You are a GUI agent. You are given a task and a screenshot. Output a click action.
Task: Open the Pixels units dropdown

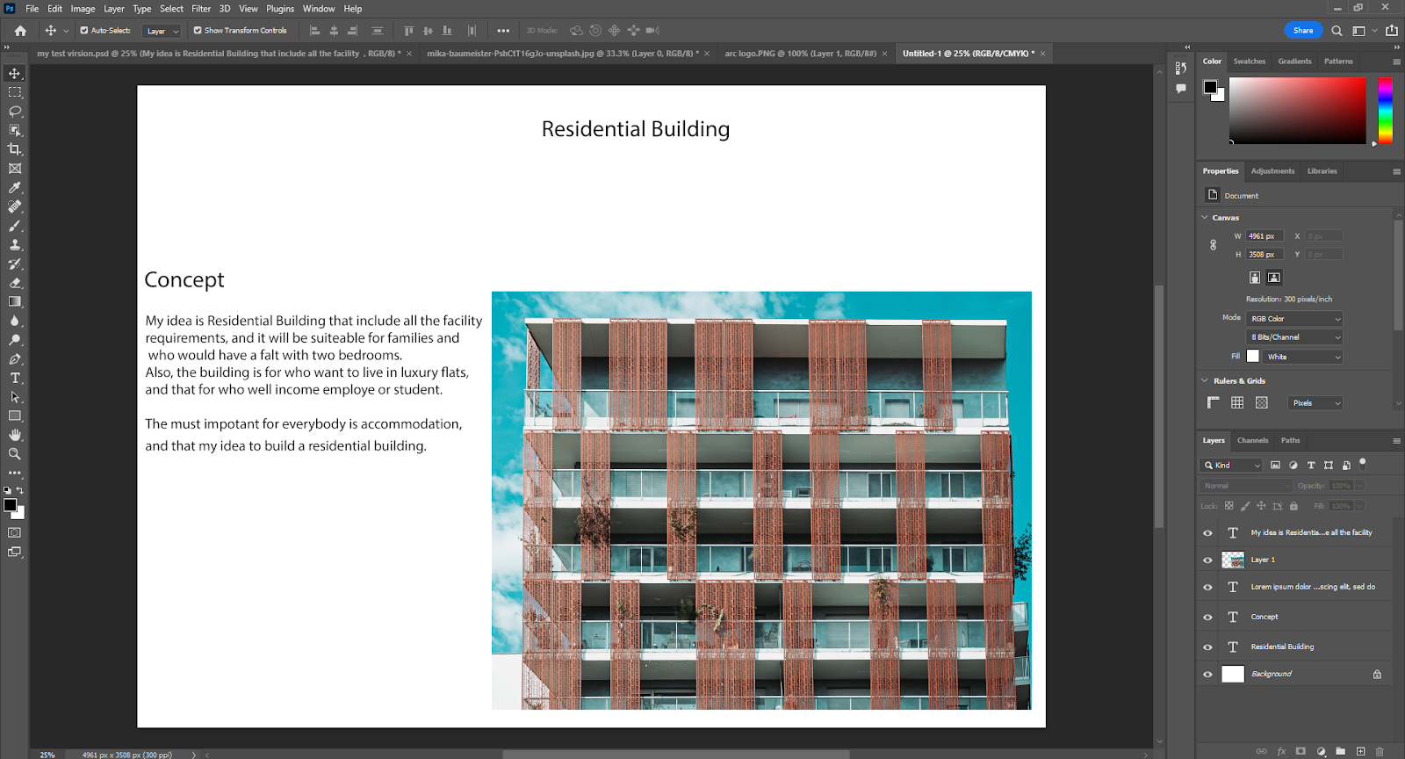pos(1315,403)
